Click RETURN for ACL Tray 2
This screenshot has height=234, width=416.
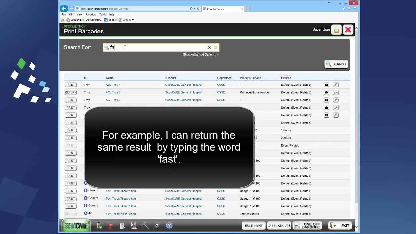71,92
